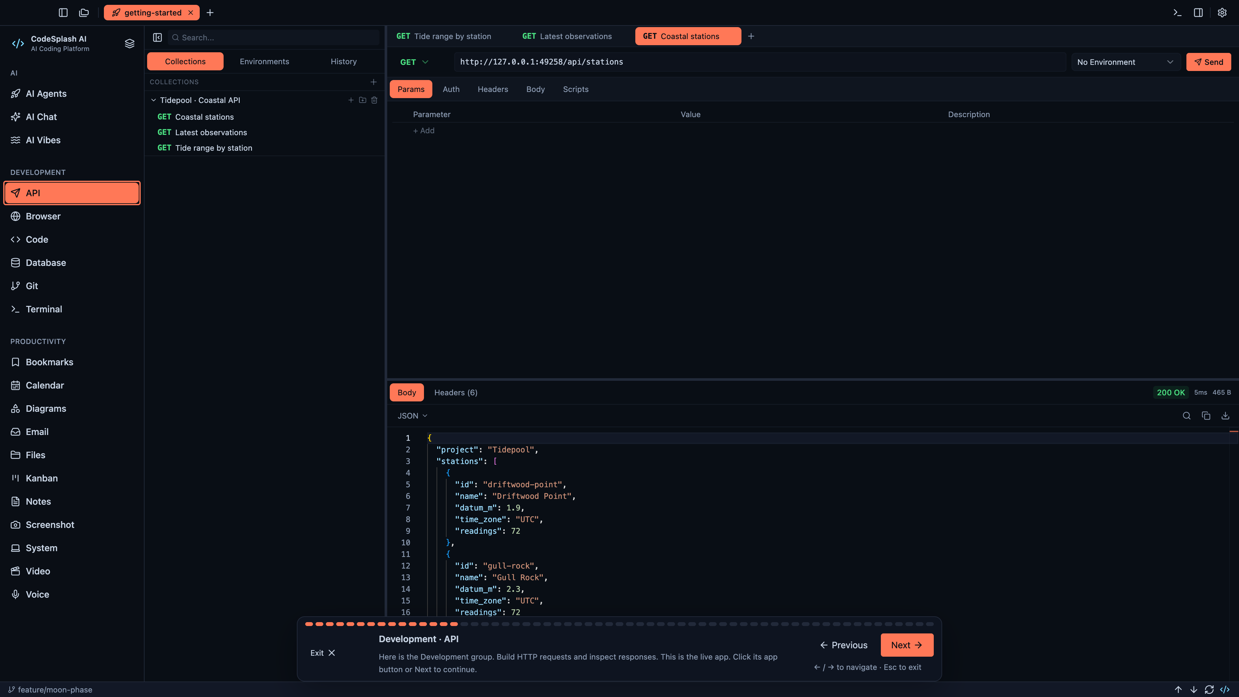Collapse the collections panel icon beside Search

157,37
